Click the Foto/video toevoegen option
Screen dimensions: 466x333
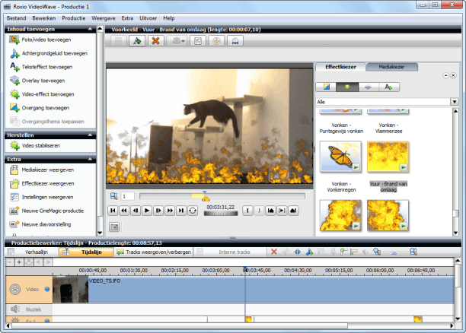tap(47, 40)
